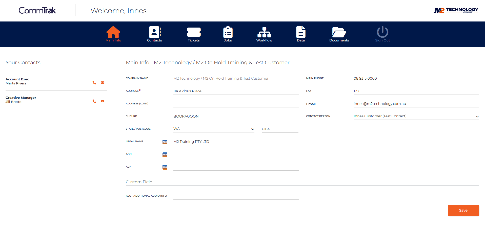Image resolution: width=485 pixels, height=228 pixels.
Task: Click the Creative Manager role label
Action: [x=21, y=98]
